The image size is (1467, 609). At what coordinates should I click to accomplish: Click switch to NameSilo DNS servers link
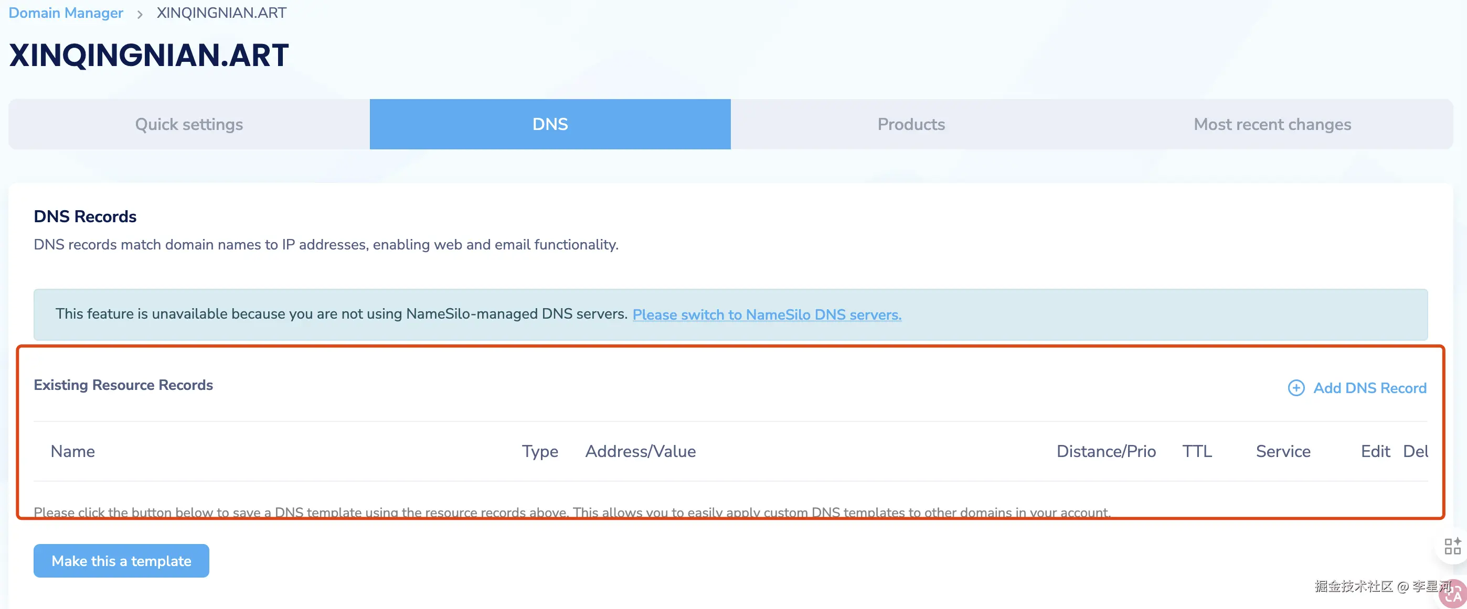click(x=767, y=314)
